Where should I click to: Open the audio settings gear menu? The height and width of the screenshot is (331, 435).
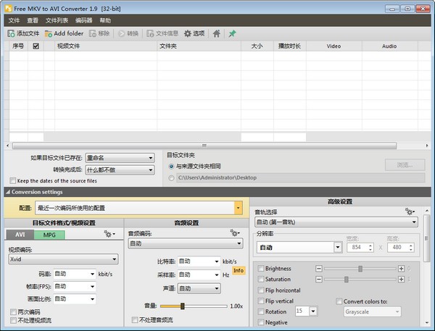tap(234, 233)
